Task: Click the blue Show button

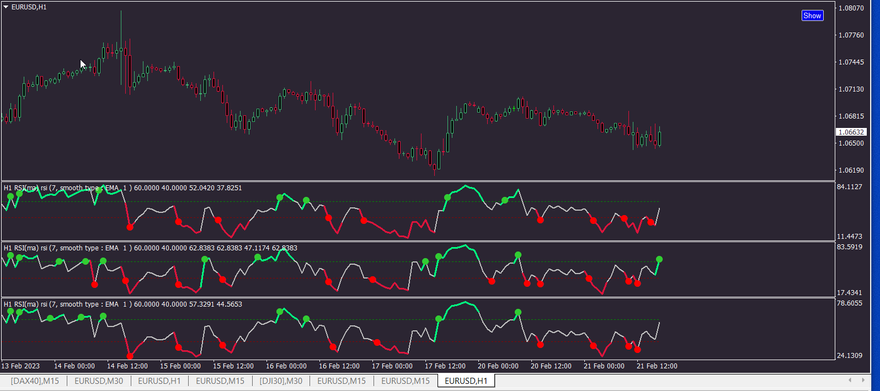Action: click(812, 15)
